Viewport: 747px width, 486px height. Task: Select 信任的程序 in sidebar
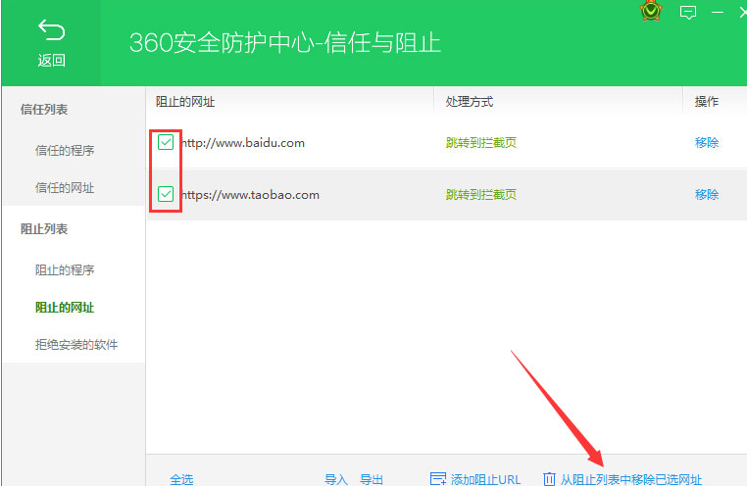click(65, 151)
